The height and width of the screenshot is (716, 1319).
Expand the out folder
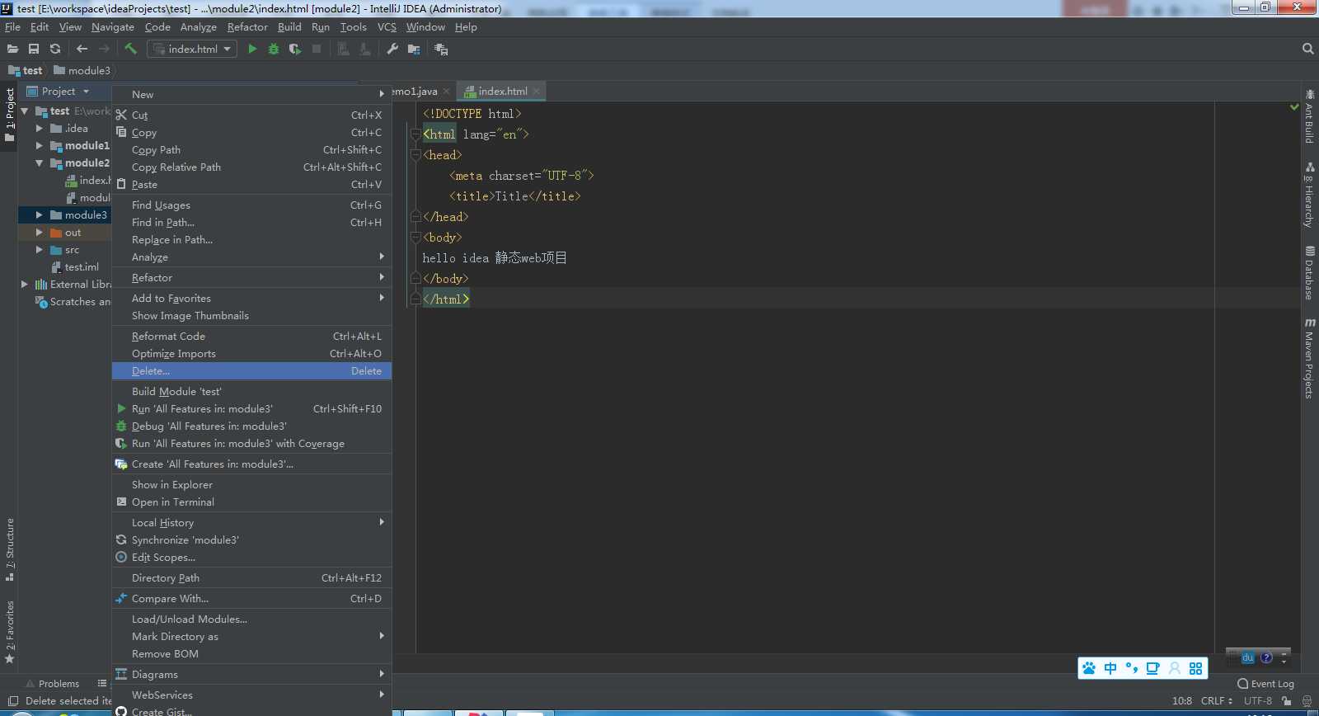pyautogui.click(x=39, y=233)
